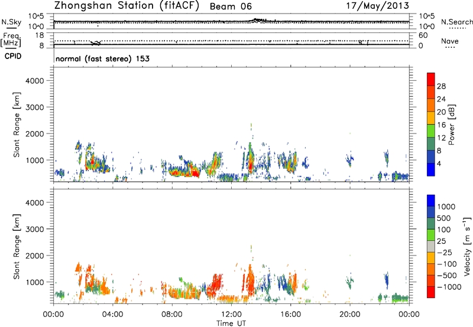The height and width of the screenshot is (327, 473).
Task: Click the "4000" tick on the power panel
Action: click(35, 81)
